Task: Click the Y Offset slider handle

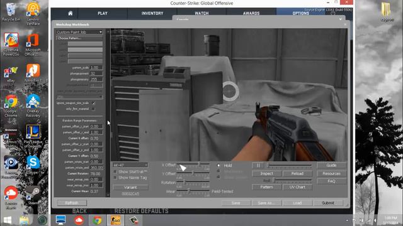Action: point(193,173)
